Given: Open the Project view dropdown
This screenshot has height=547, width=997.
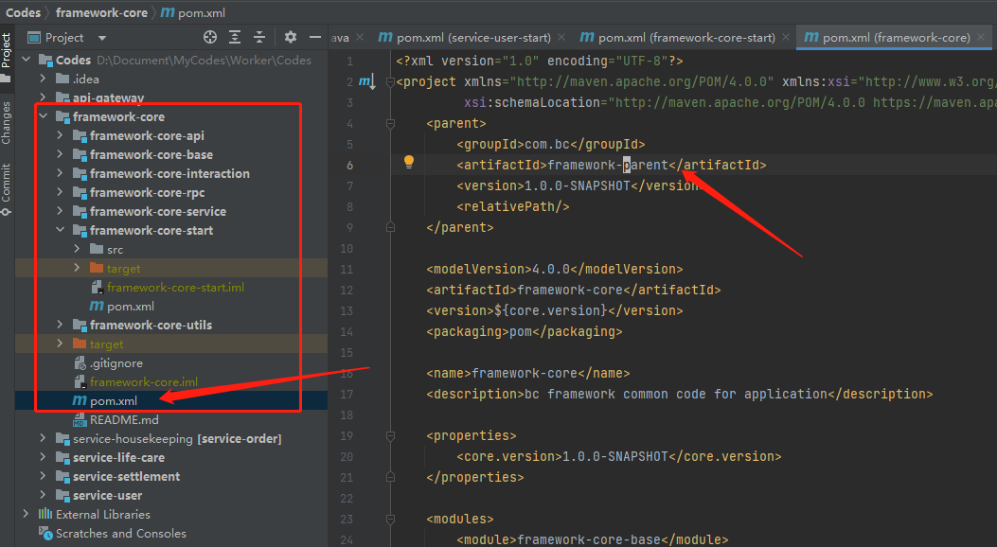Looking at the screenshot, I should click(x=101, y=38).
